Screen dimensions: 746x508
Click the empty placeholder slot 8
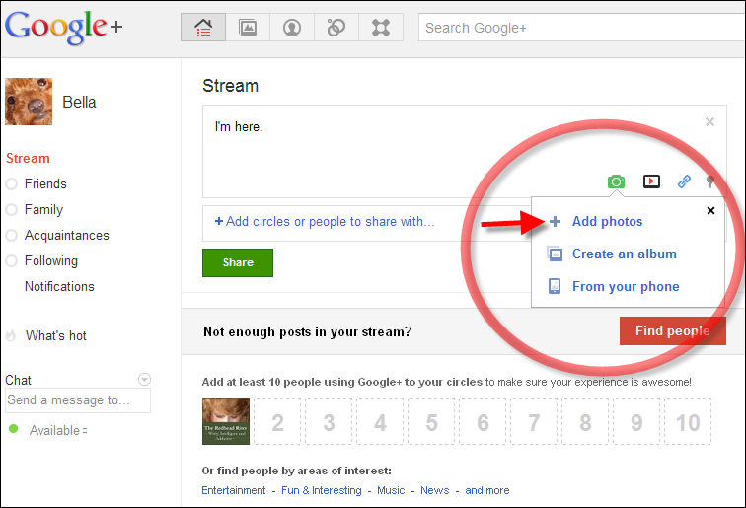(586, 421)
